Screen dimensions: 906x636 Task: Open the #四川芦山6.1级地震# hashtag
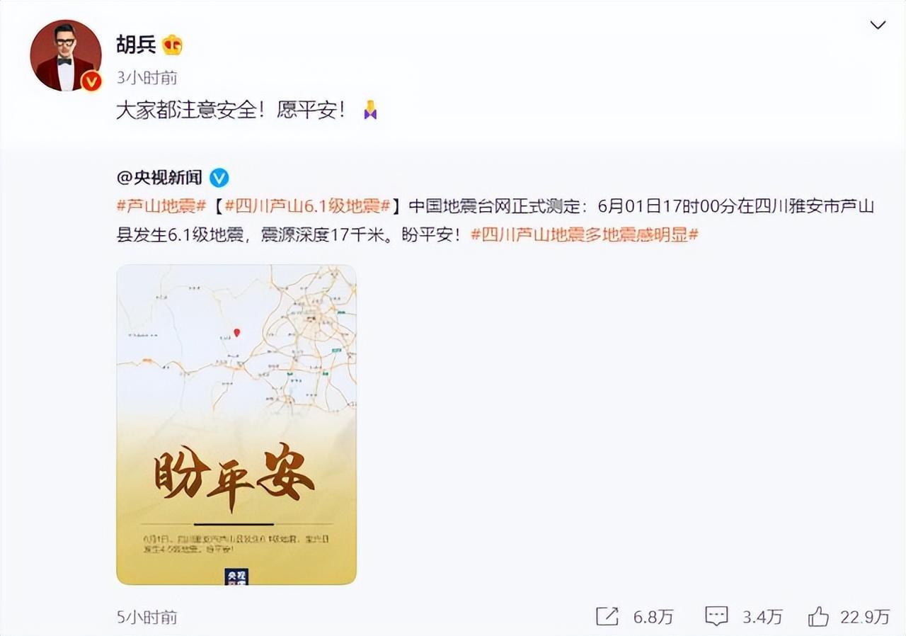click(x=308, y=206)
